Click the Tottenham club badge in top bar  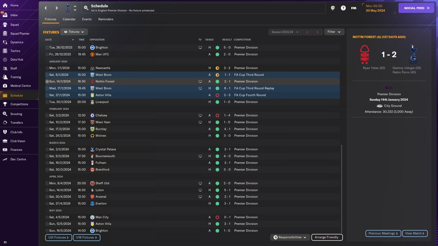coord(67,8)
